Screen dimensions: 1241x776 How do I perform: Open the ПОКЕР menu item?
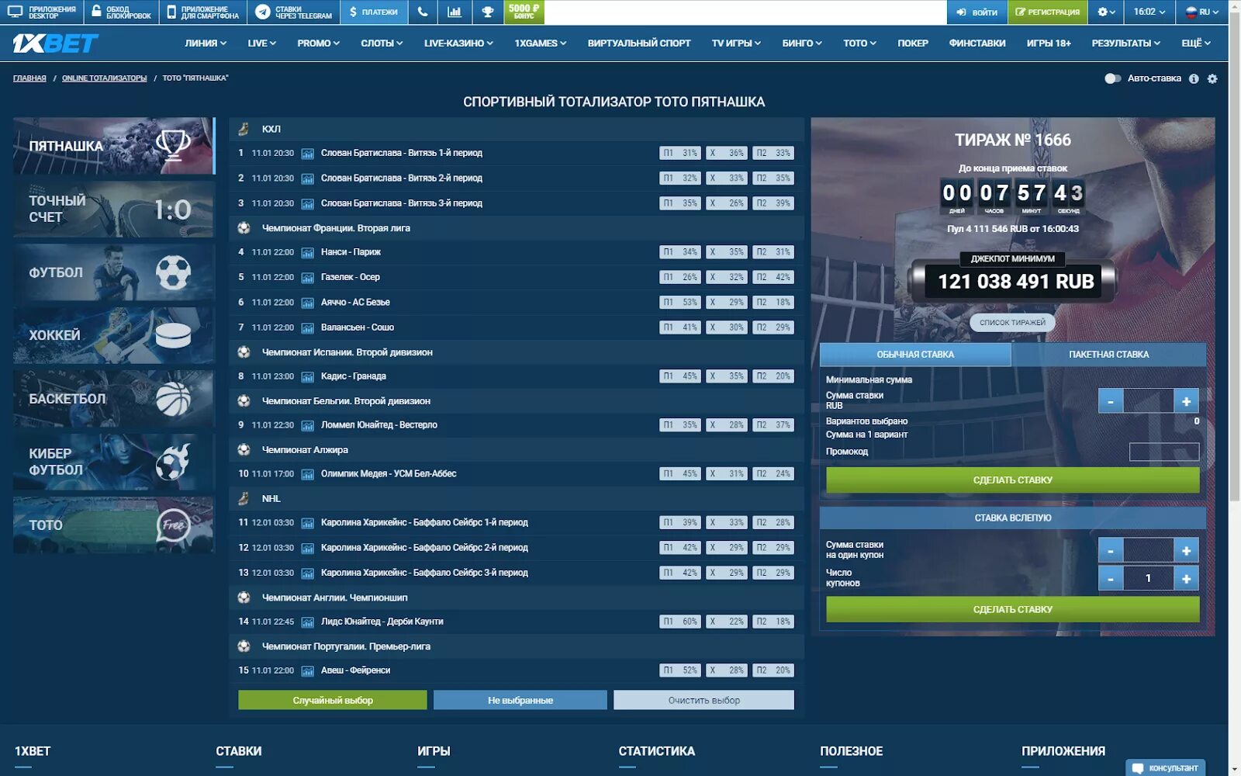[x=913, y=43]
